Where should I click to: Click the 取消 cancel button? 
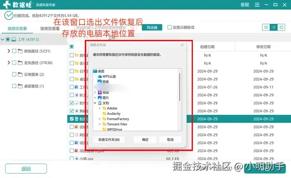pos(170,140)
